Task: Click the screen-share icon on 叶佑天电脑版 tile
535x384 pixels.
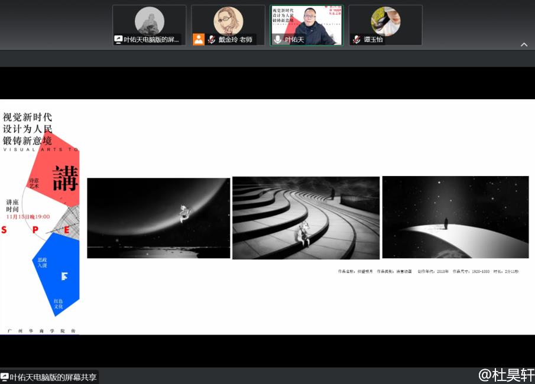Action: [119, 40]
